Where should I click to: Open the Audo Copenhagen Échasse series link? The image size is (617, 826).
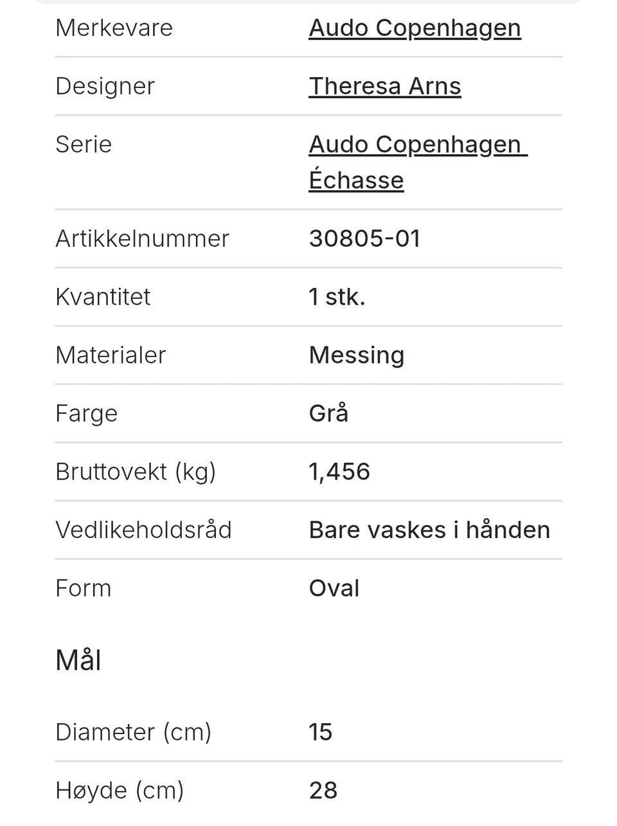[x=417, y=162]
